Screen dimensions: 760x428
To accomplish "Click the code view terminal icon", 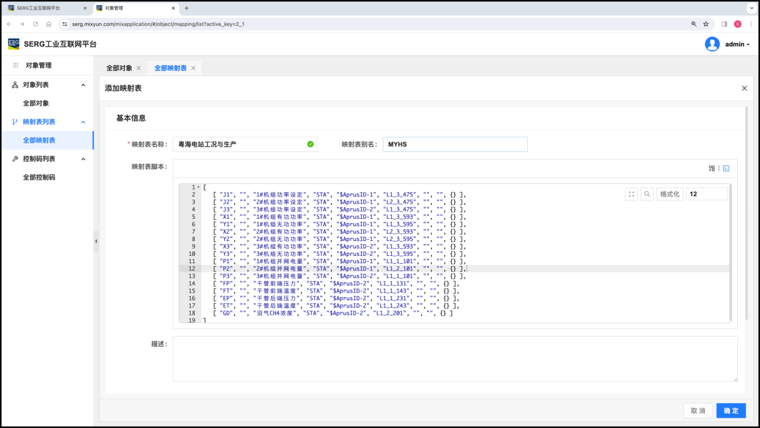I will coord(726,168).
